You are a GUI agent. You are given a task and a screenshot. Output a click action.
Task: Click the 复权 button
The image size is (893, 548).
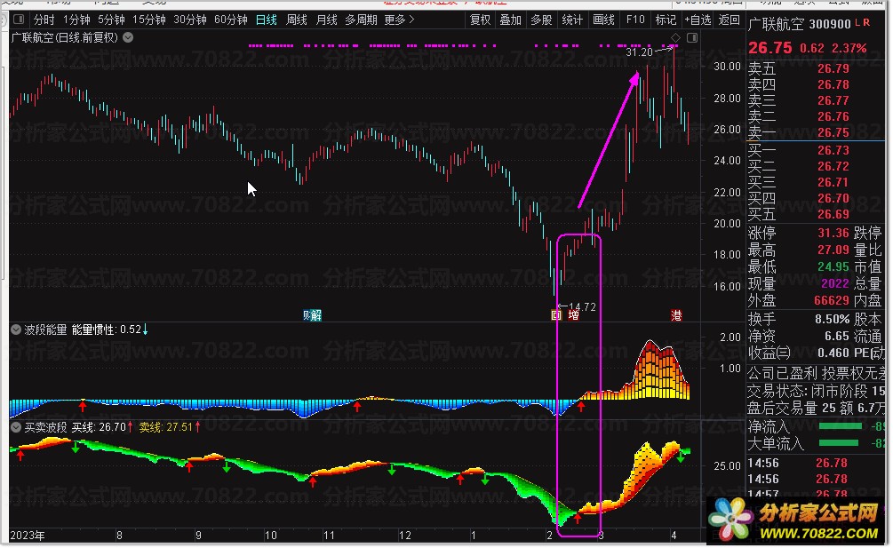[x=480, y=20]
